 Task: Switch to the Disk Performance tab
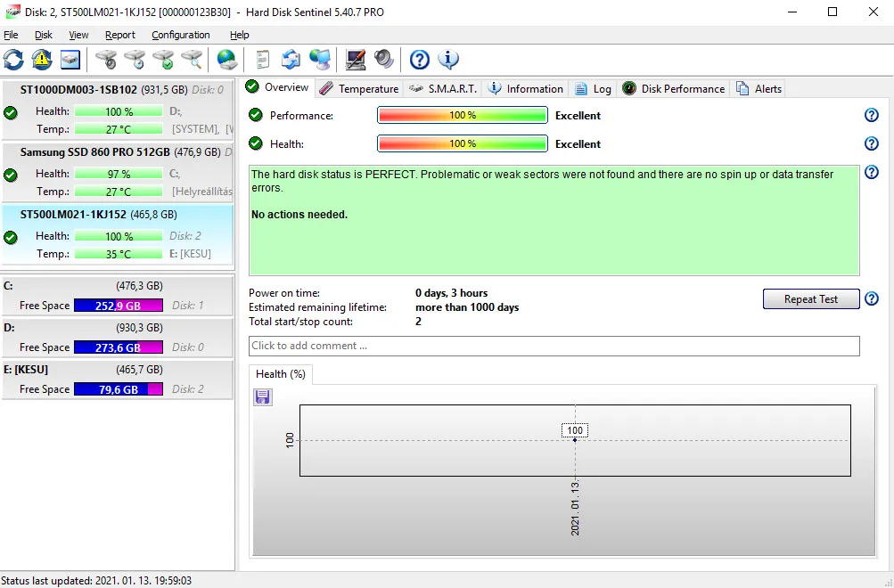coord(673,88)
